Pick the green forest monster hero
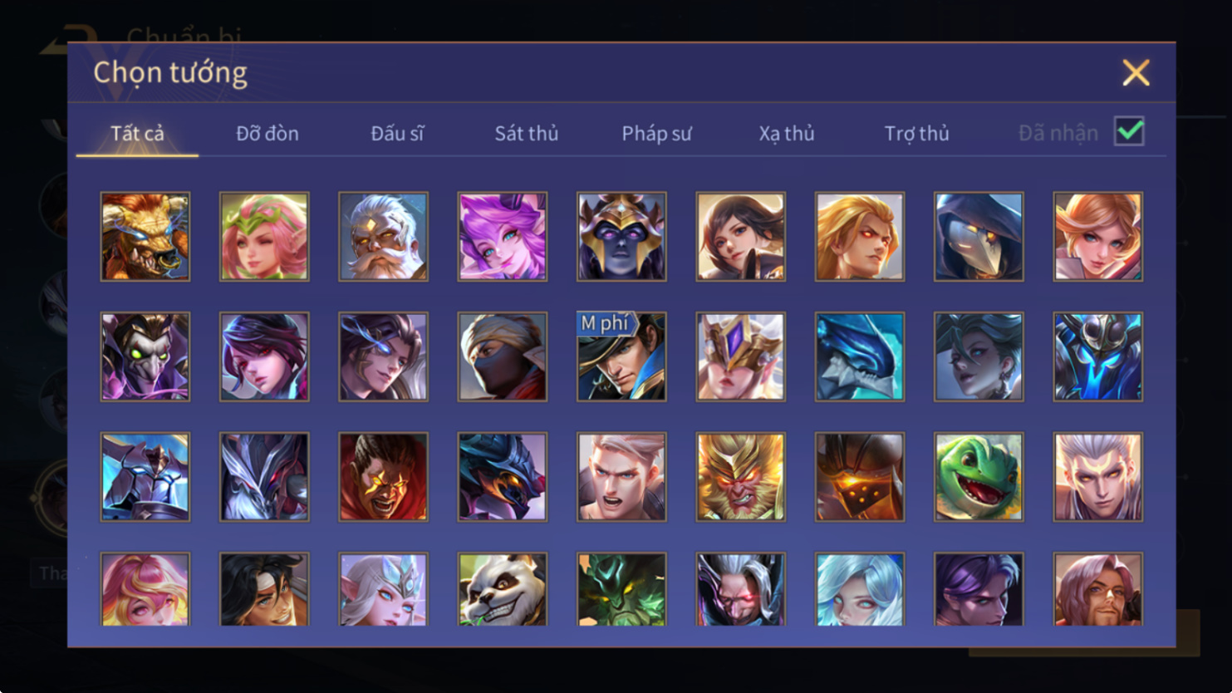The width and height of the screenshot is (1232, 693). (621, 589)
